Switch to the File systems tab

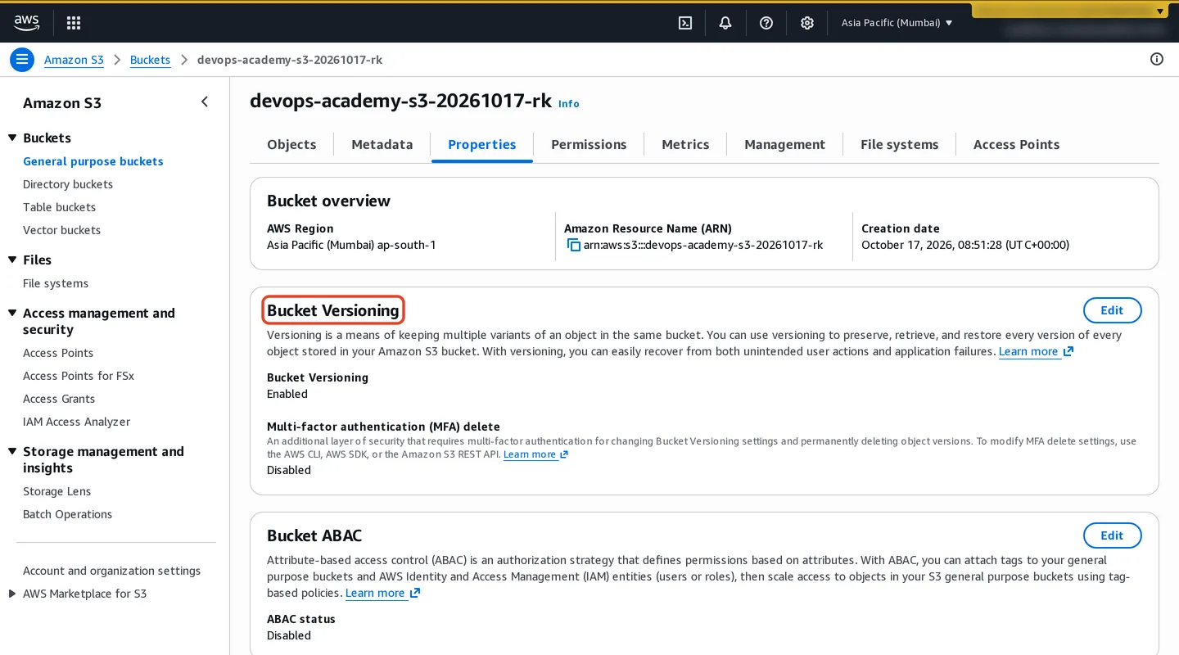tap(899, 144)
